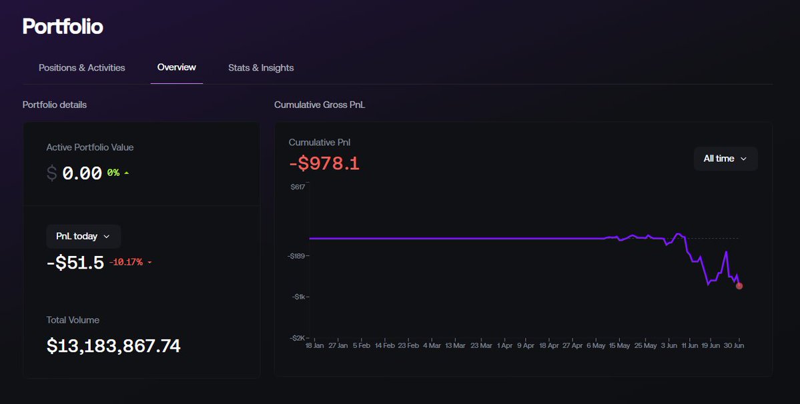
Task: Click the green up arrow beside 0%
Action: tap(127, 173)
